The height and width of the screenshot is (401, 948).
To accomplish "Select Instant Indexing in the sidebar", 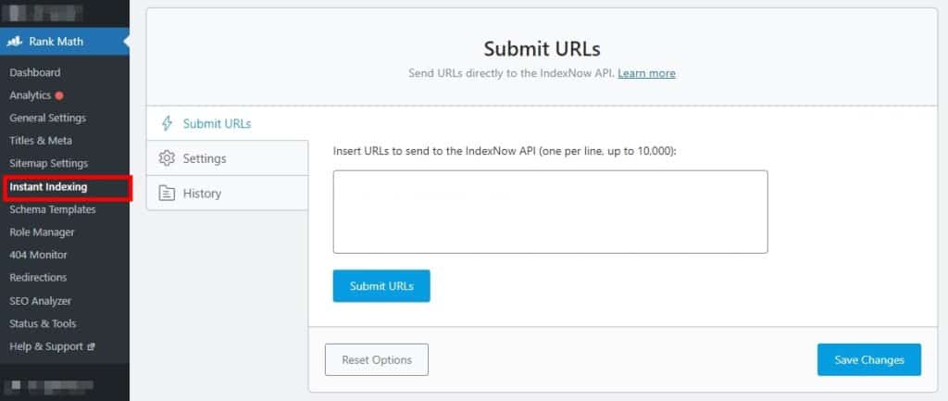I will click(x=48, y=187).
